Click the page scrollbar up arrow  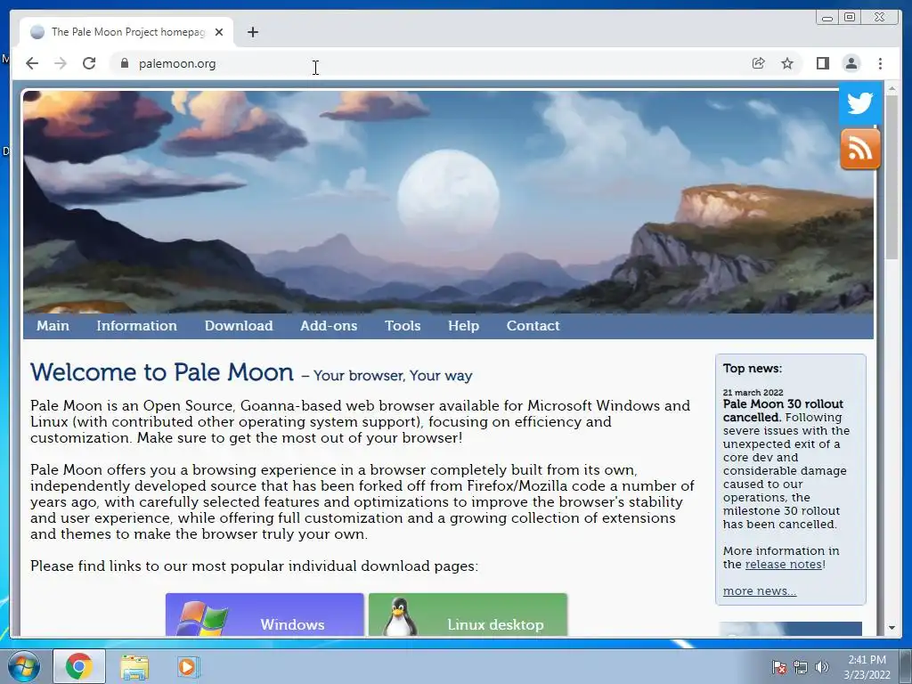(892, 89)
